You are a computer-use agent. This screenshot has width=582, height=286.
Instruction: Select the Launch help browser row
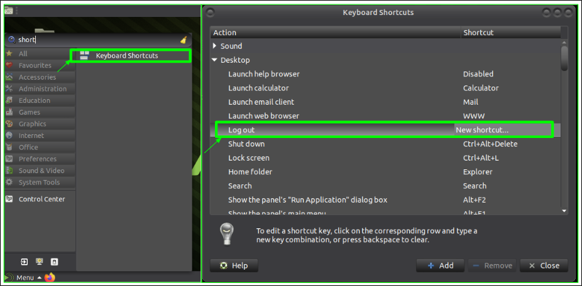click(x=385, y=74)
